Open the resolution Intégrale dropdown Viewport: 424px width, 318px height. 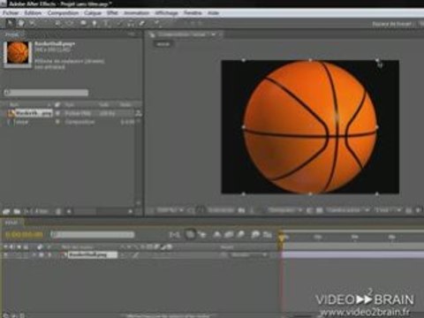285,210
